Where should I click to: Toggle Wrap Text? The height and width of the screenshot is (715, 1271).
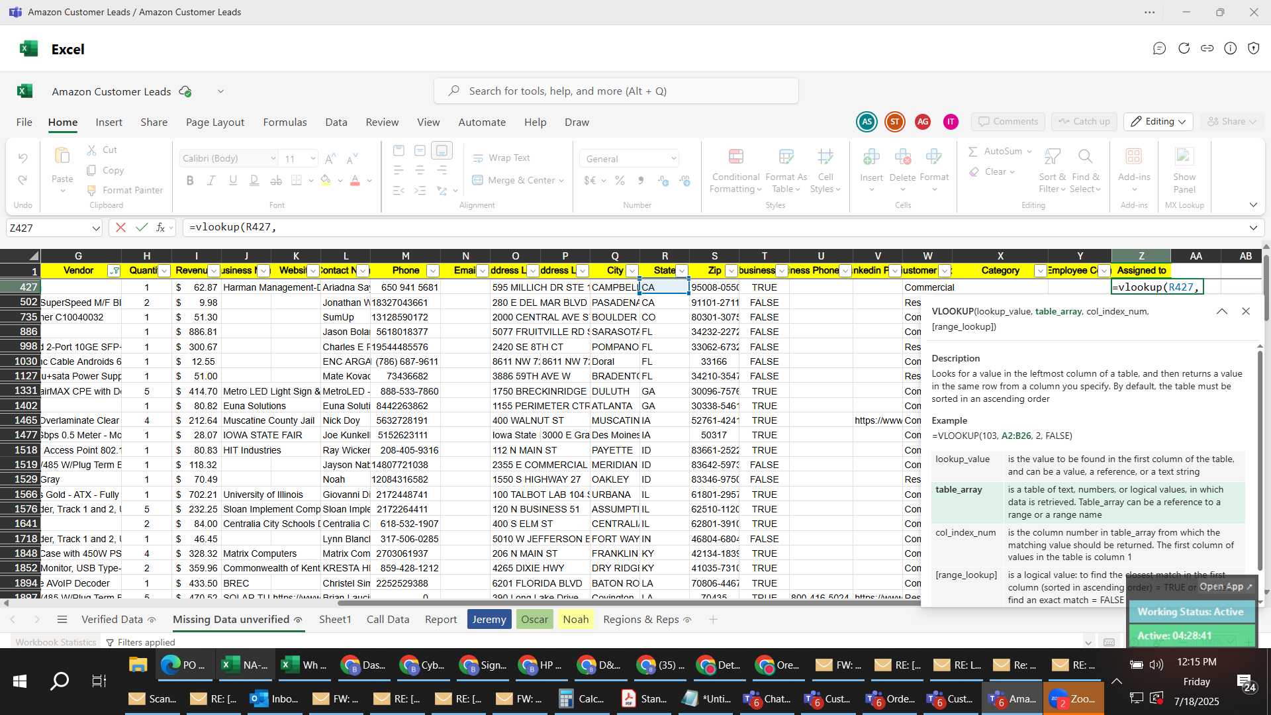click(x=501, y=158)
